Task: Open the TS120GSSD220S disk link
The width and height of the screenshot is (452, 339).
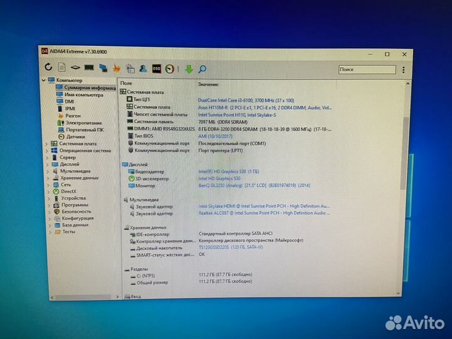Action: tap(230, 247)
